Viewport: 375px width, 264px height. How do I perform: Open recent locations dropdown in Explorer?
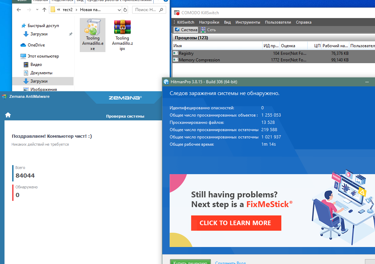37,10
